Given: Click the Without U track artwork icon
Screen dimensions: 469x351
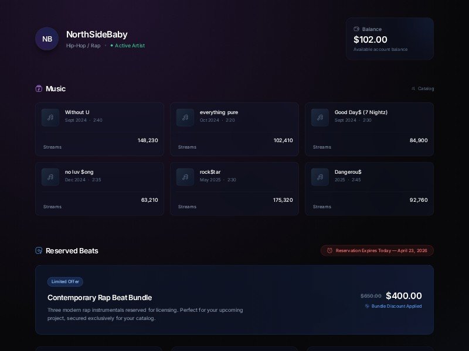Looking at the screenshot, I should click(50, 117).
